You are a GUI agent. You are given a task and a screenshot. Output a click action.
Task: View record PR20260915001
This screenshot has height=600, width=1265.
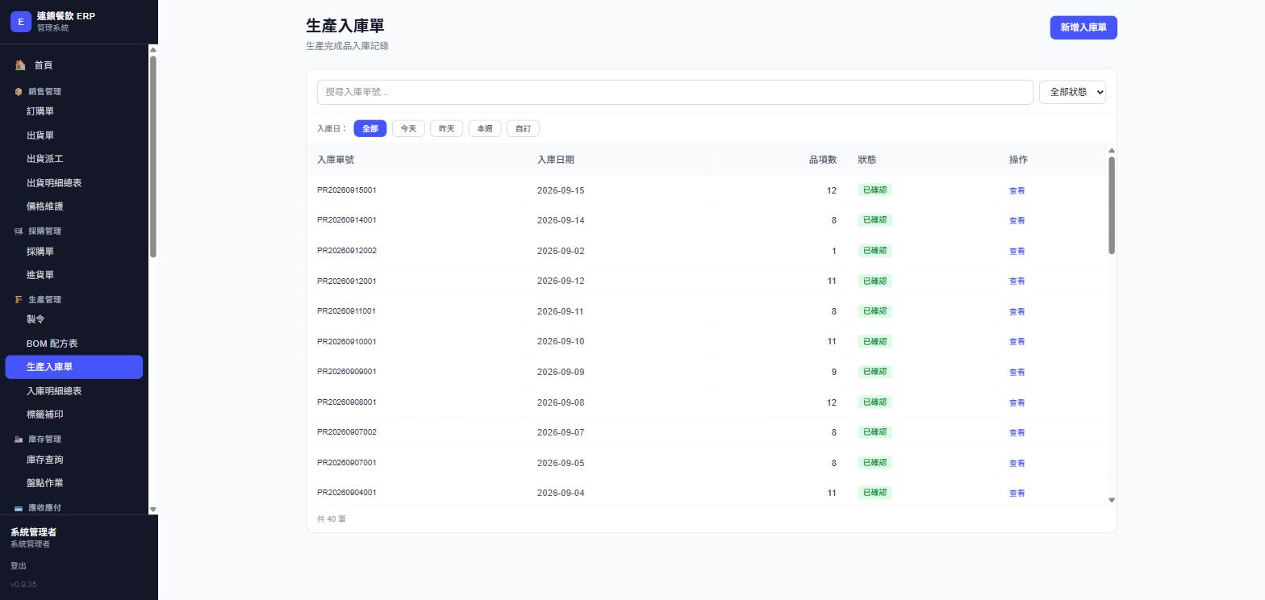(x=1017, y=191)
